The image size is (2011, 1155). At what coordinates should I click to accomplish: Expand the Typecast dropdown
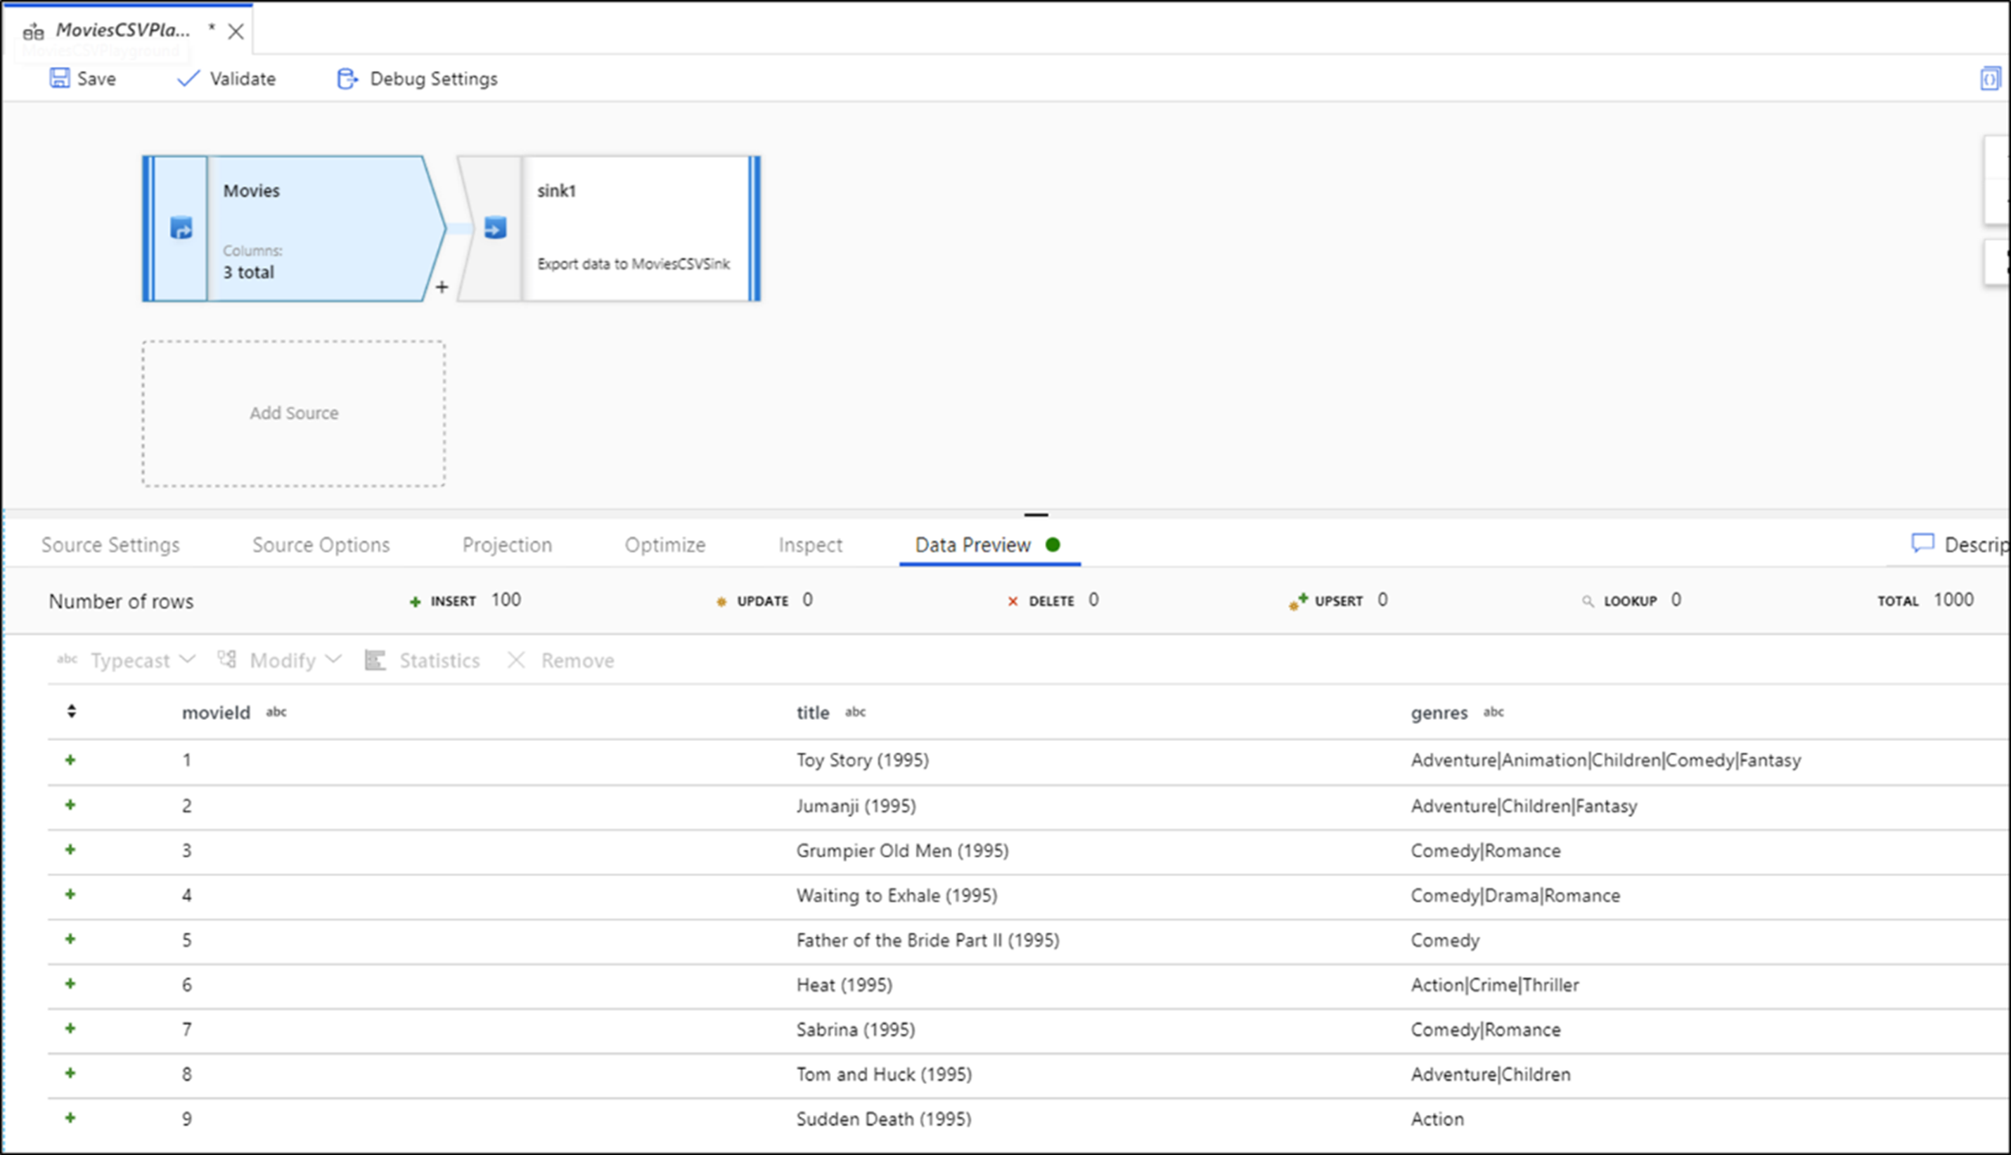pyautogui.click(x=187, y=659)
